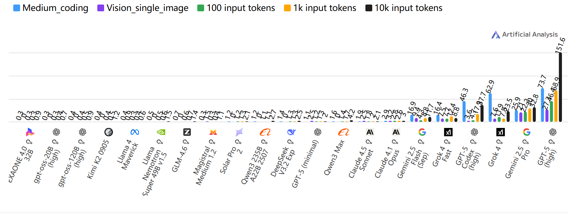Click the blue 25.9 bar for Gemini 2.5 Pro
The width and height of the screenshot is (568, 214).
(x=517, y=116)
